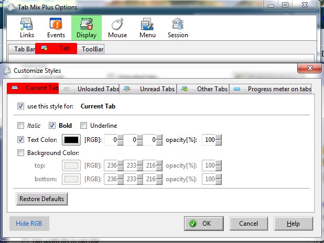Click Text Color opacity field showing 100
The image size is (324, 243).
tap(209, 140)
